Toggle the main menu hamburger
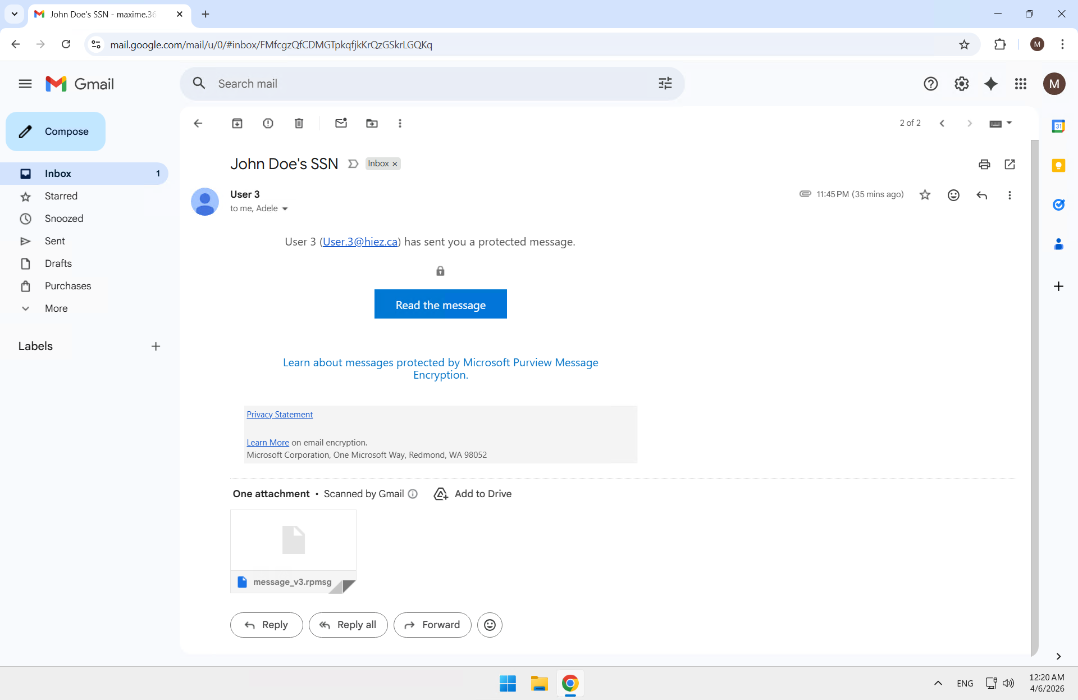 pyautogui.click(x=25, y=84)
